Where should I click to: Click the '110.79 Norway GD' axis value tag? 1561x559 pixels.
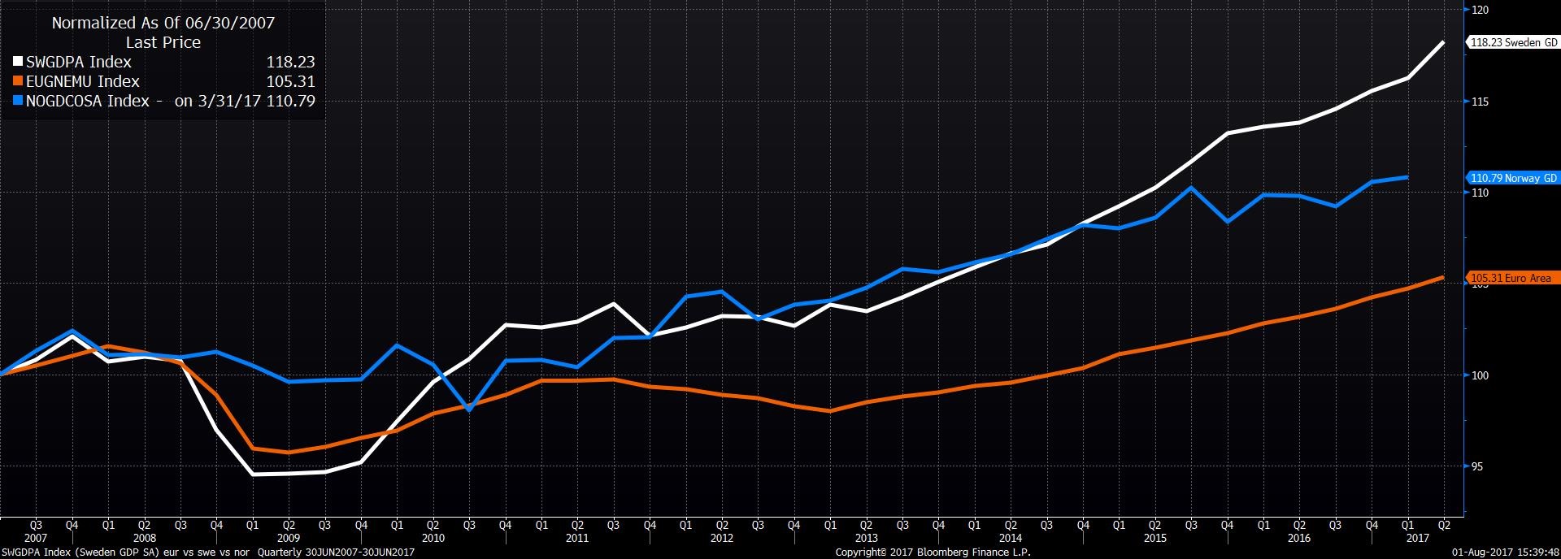[1514, 178]
